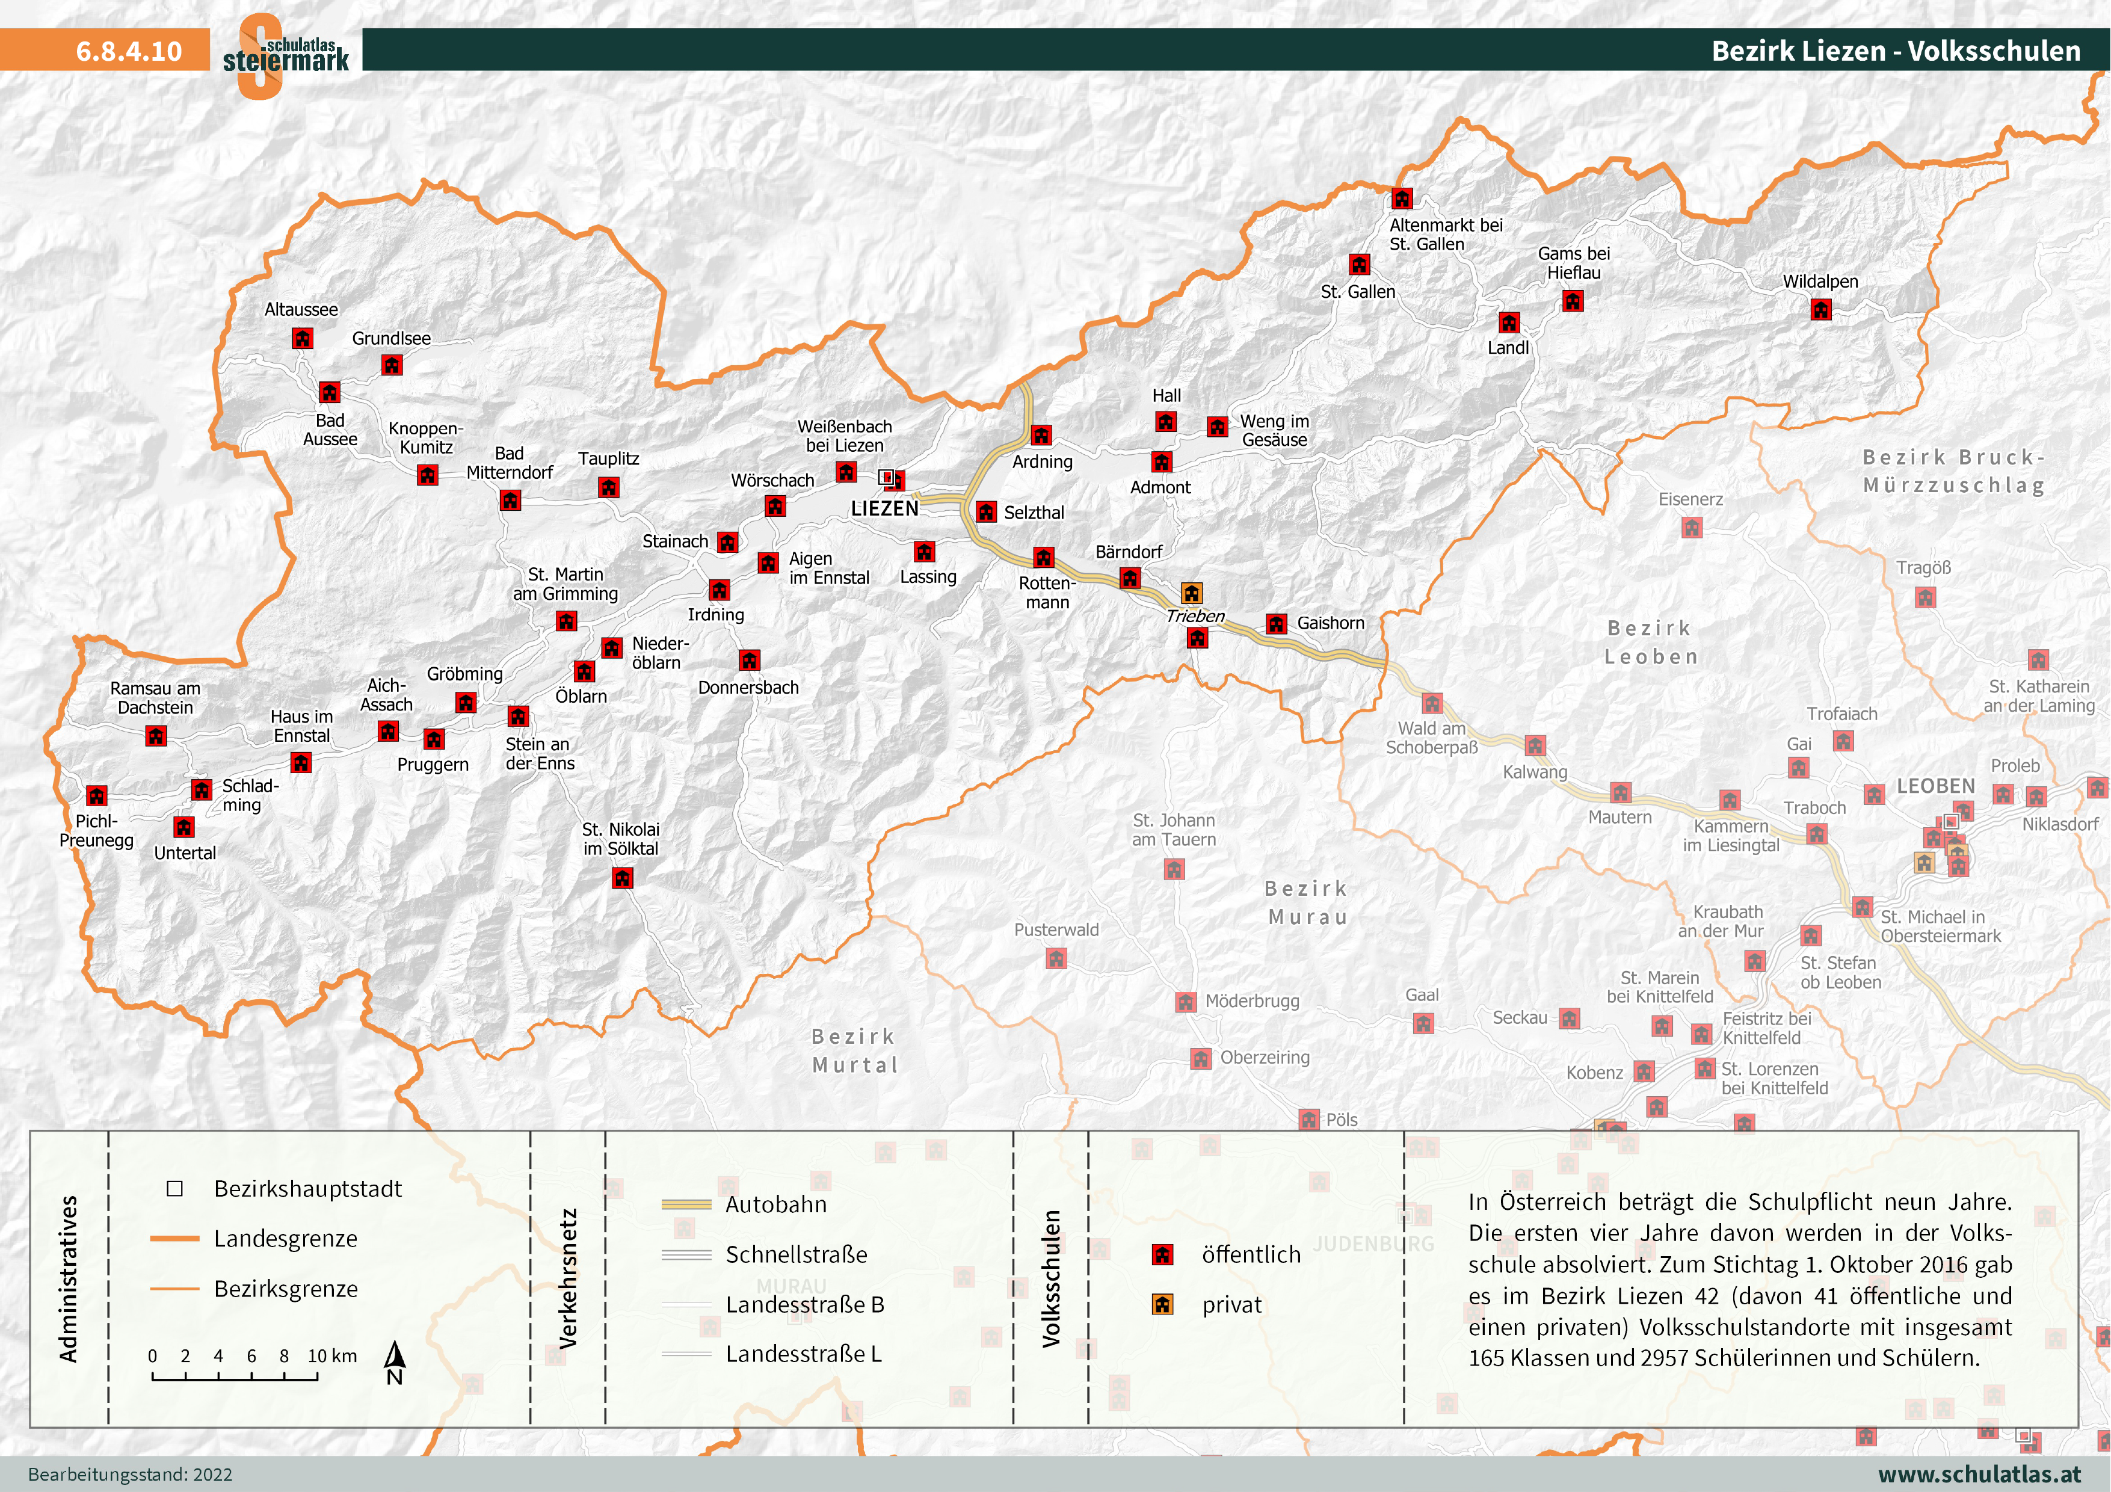Screen dimensions: 2111x1492
Task: Click the school icon at Altenmarkt bei St. Gallen
Action: click(1401, 199)
